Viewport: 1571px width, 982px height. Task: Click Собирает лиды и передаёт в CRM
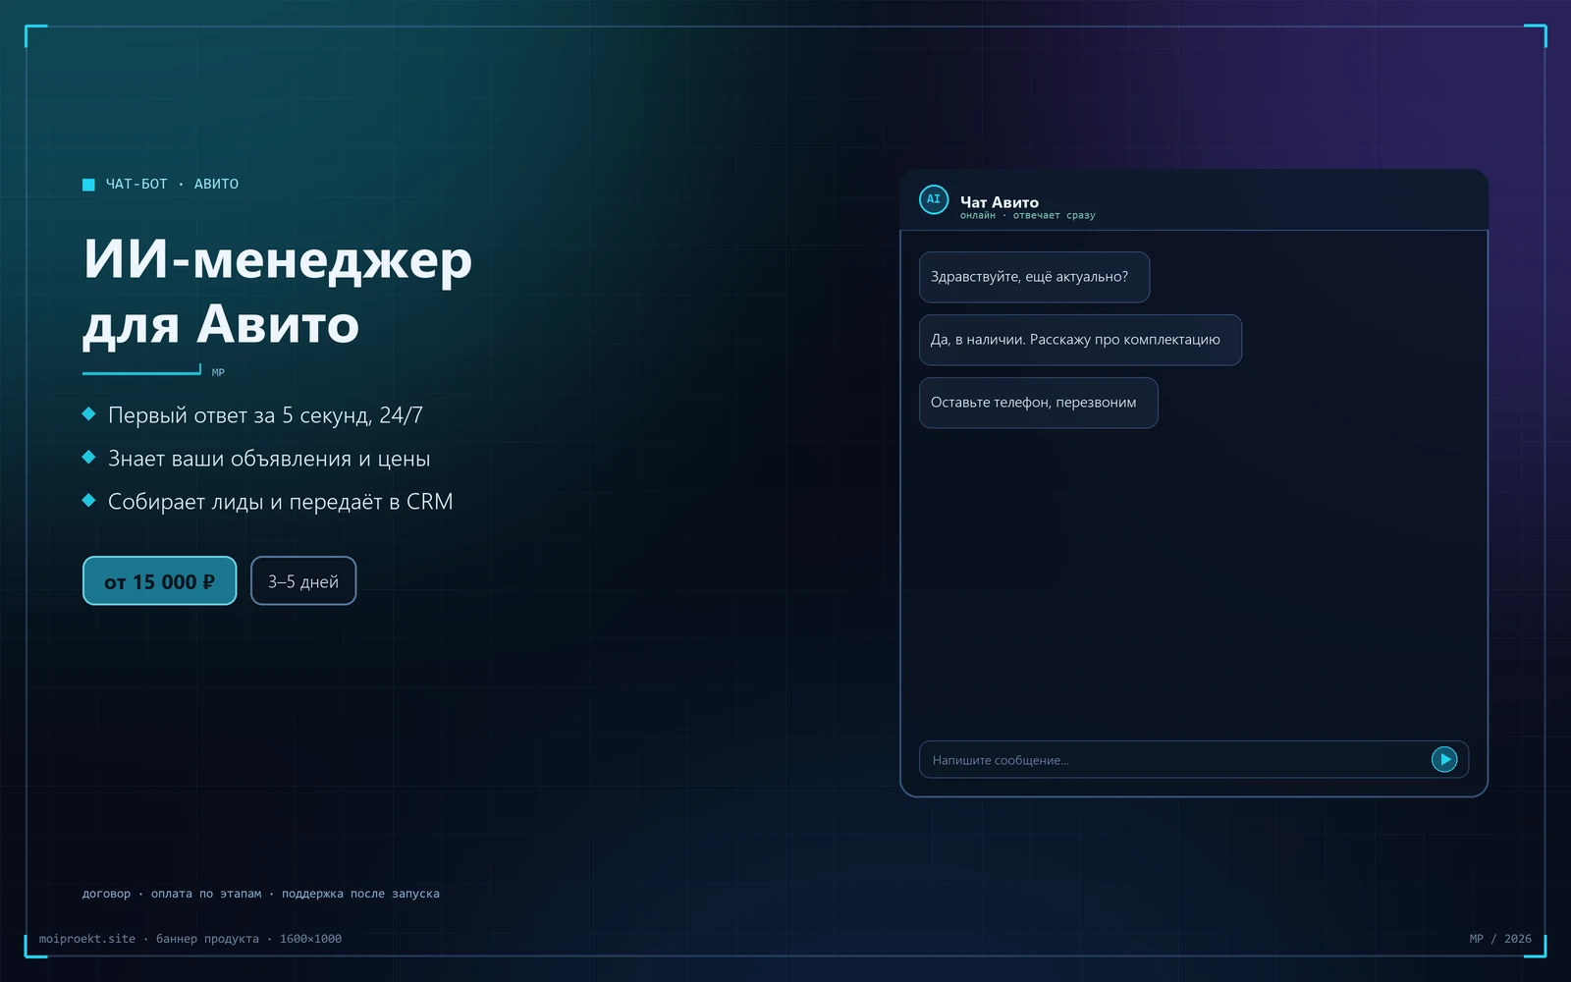click(280, 502)
